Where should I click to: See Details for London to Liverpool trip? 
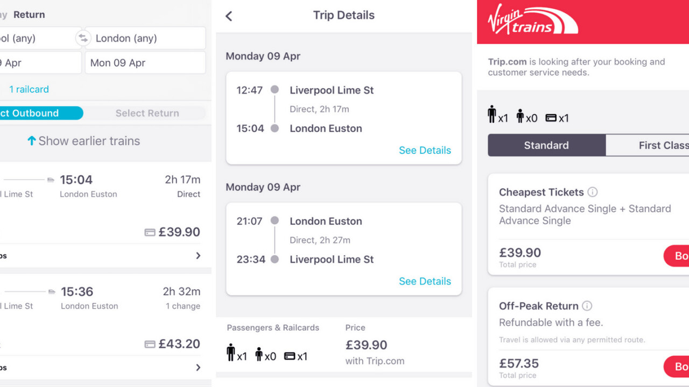[425, 281]
